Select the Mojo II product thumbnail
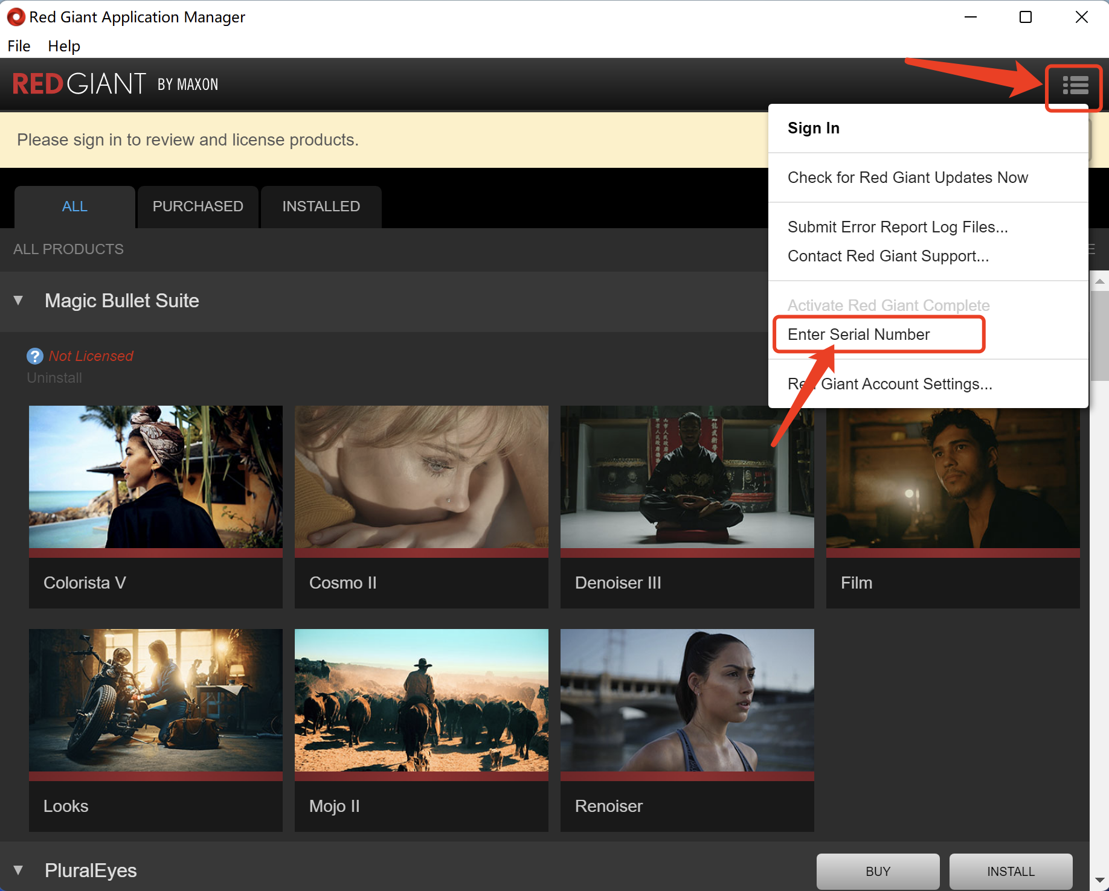The image size is (1109, 891). (x=422, y=700)
